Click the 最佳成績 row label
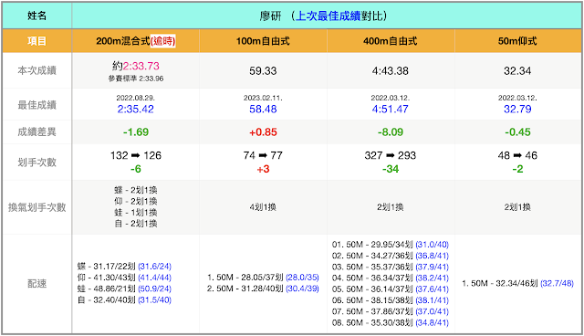The width and height of the screenshot is (584, 336). [x=36, y=105]
